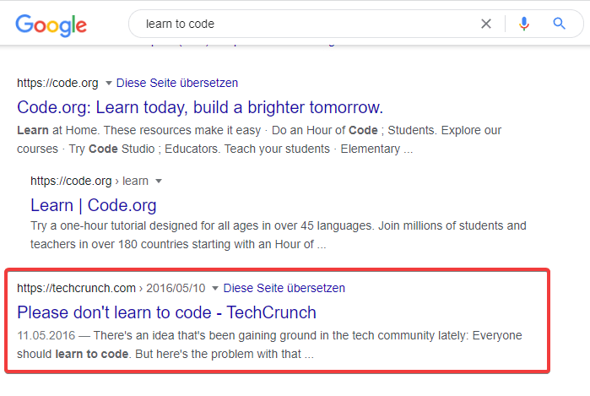Click the snippet starting 'Learn at Home. These resources'
The image size is (590, 396).
(x=259, y=139)
